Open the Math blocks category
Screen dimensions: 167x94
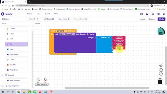pyautogui.click(x=16, y=39)
